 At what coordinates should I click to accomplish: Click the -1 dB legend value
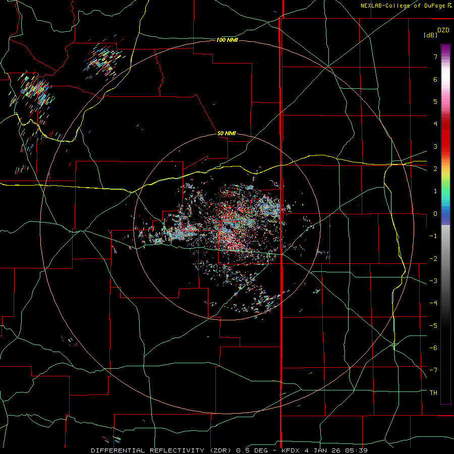pos(433,236)
